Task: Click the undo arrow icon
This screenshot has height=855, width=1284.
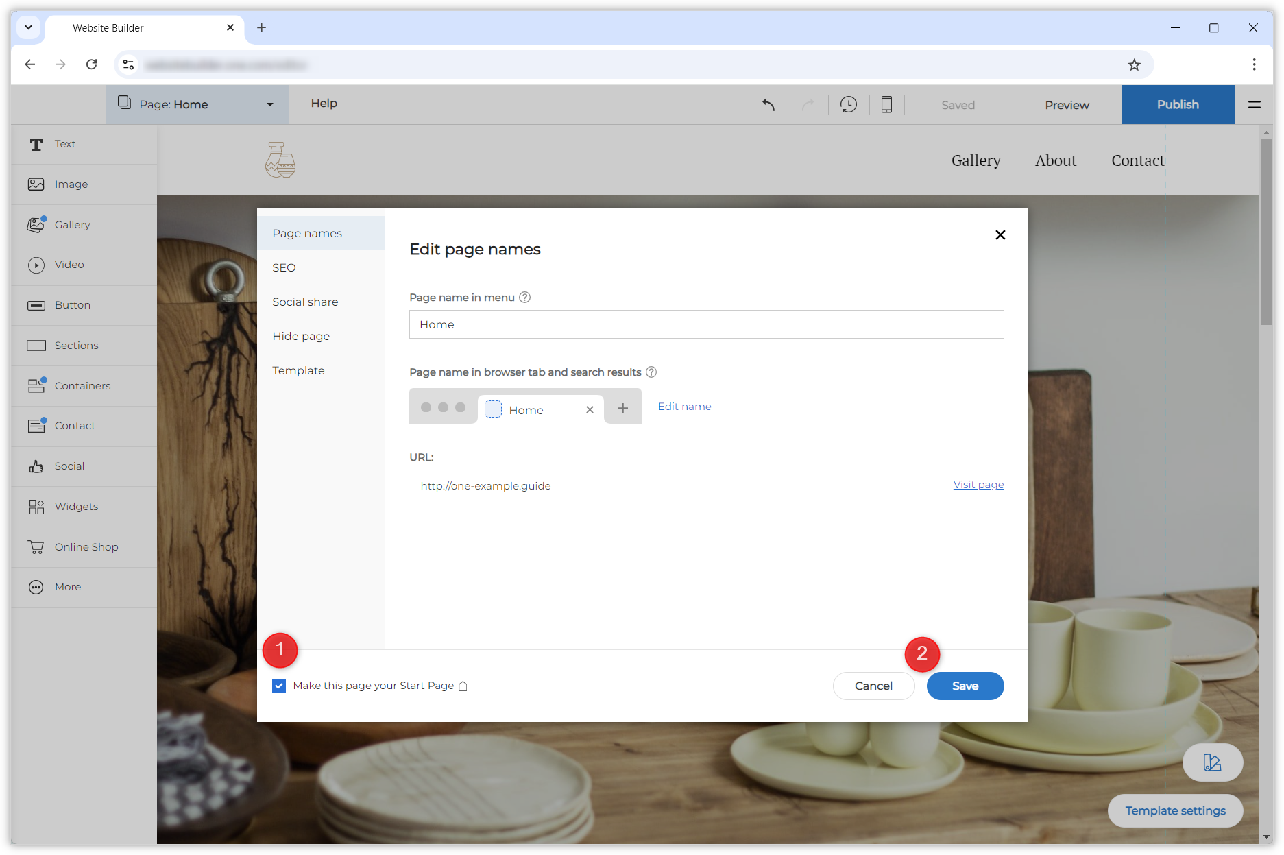Action: click(768, 105)
